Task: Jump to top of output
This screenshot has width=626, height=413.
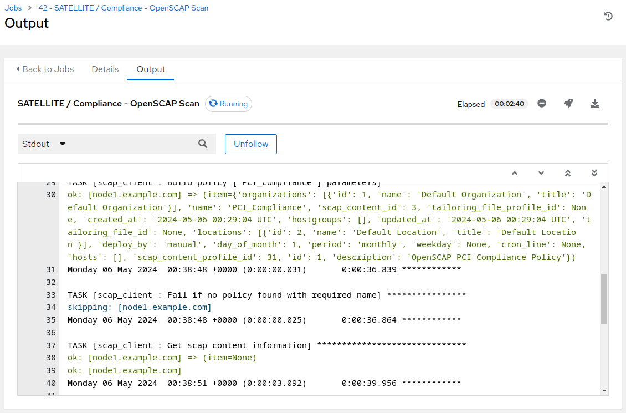Action: pyautogui.click(x=568, y=173)
